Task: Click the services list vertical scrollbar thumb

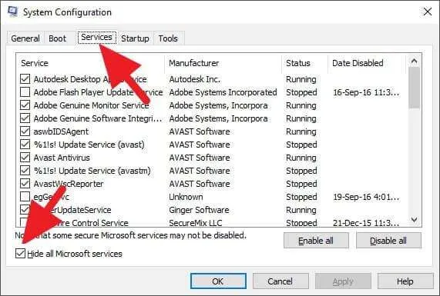Action: point(414,88)
